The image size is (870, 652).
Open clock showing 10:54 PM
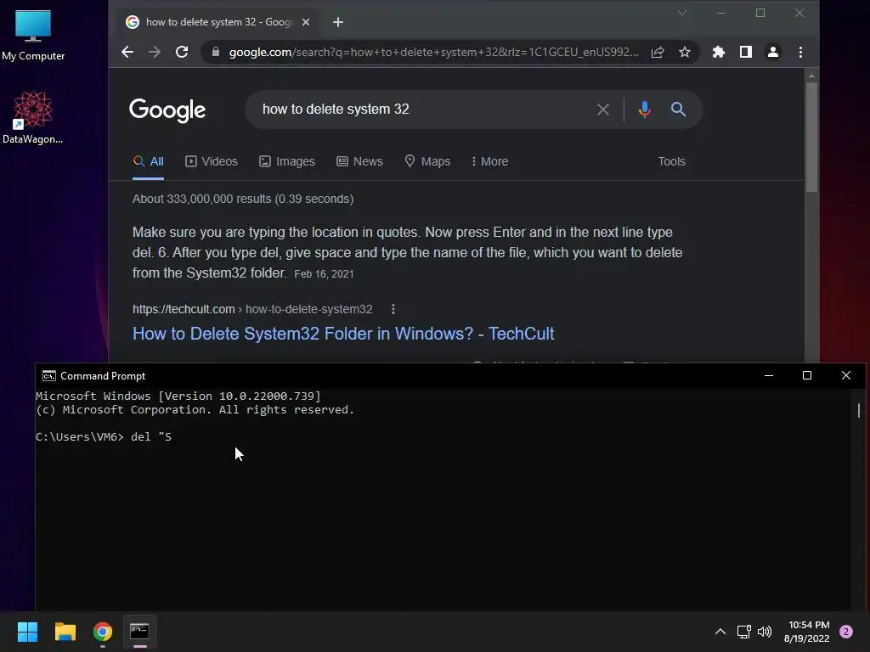(x=807, y=632)
